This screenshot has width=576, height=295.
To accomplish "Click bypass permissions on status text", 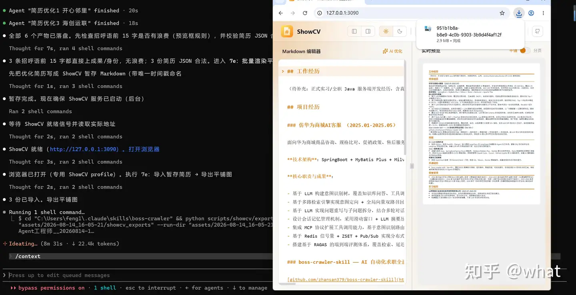I will (51, 288).
